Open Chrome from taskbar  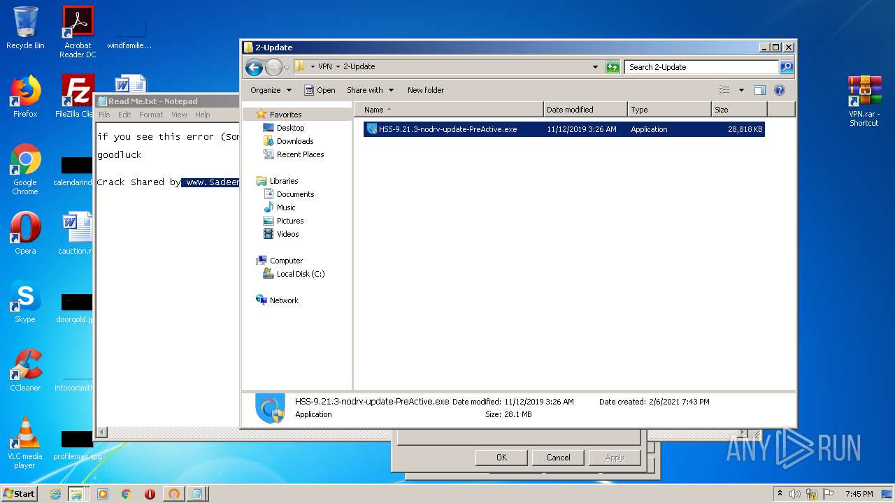126,494
